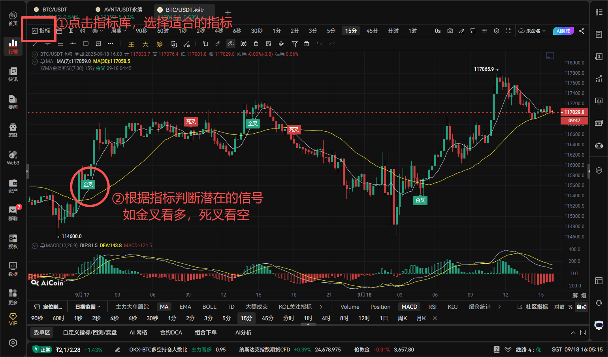Open the 群聊 group chat sidebar icon
Screen dimensions: 608x357
[13, 213]
